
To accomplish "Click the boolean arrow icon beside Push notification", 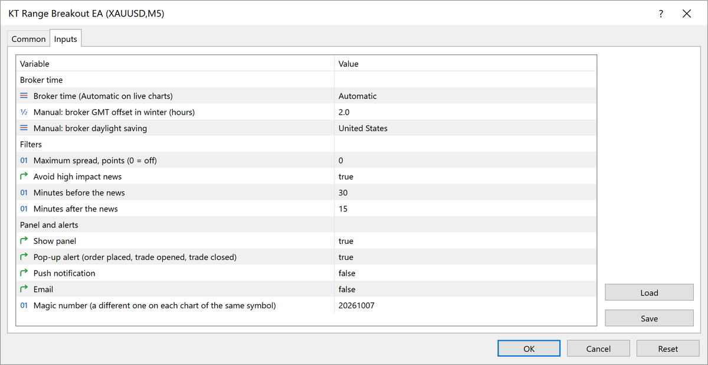I will (24, 273).
